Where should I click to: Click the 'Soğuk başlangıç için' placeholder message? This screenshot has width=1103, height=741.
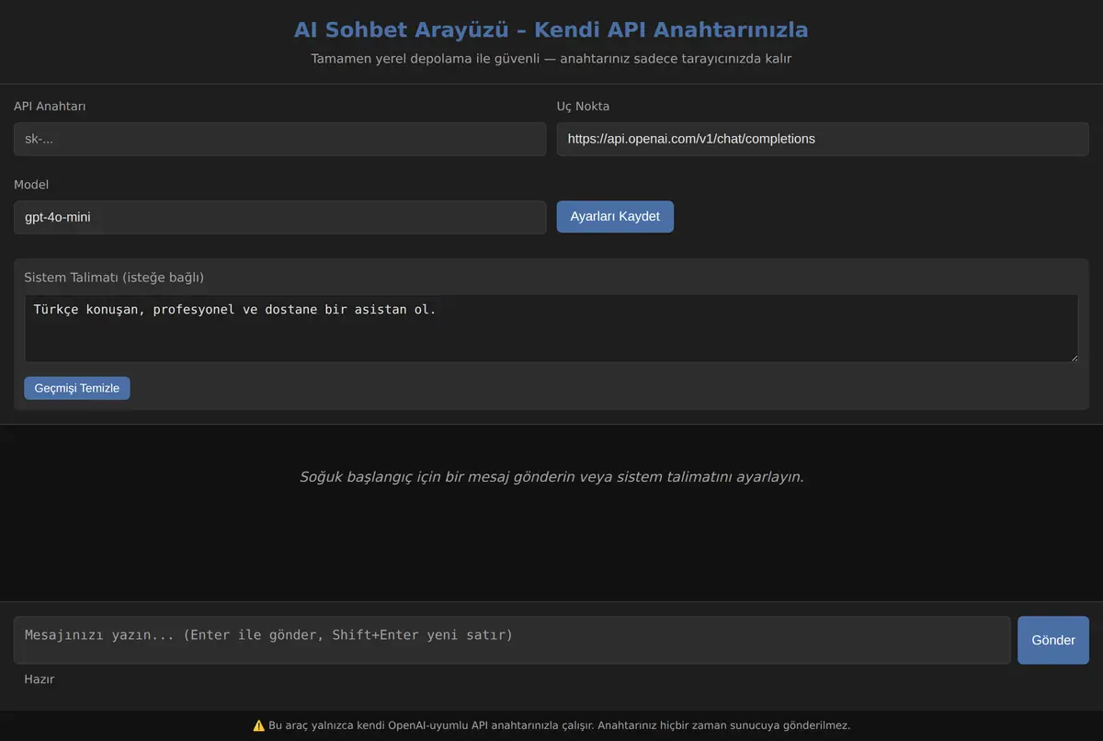click(x=551, y=477)
